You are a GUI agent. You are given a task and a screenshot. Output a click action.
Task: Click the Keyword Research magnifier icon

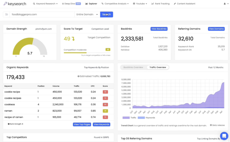pos(34,4)
